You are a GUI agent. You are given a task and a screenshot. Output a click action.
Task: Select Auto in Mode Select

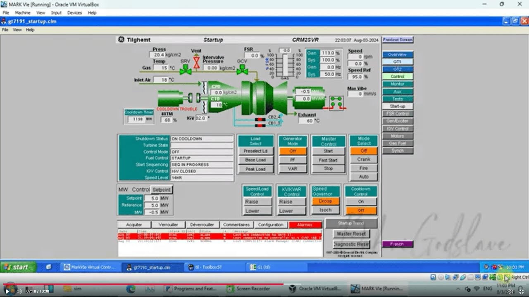click(x=364, y=177)
